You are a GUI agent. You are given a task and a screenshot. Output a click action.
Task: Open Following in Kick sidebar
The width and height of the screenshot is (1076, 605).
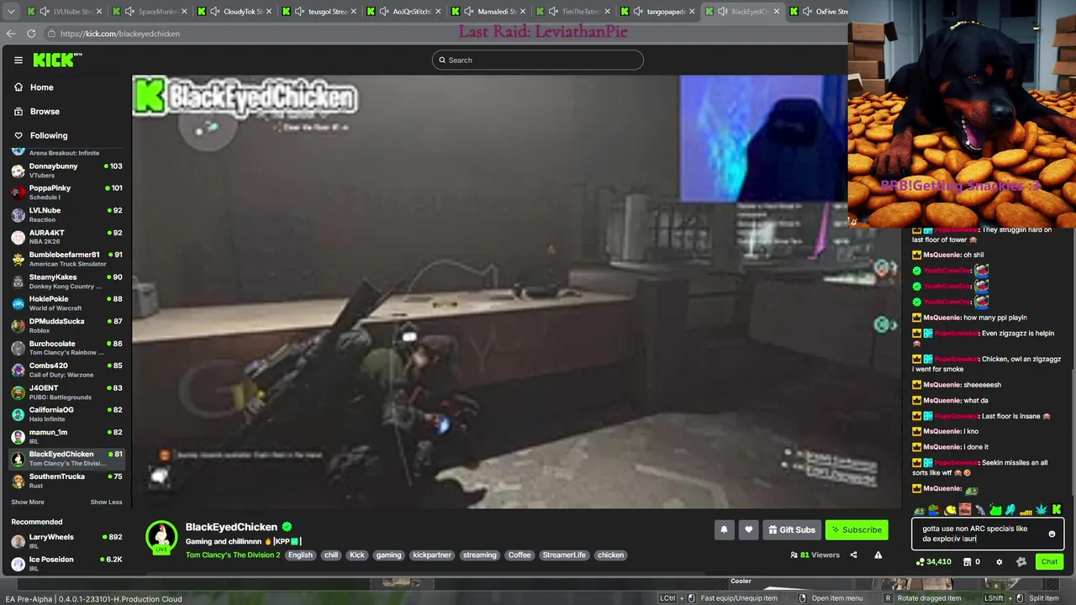49,135
